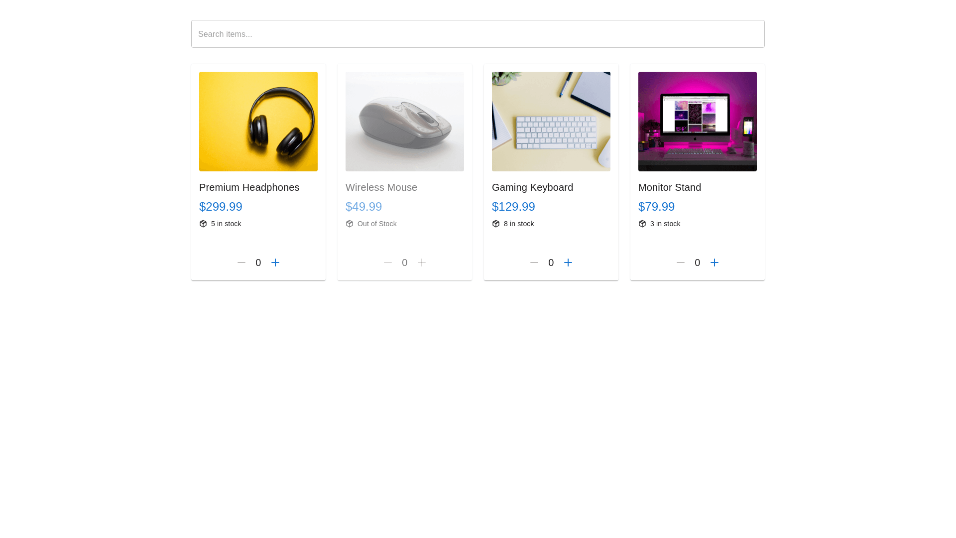Click the search items input field
This screenshot has height=538, width=956.
coord(478,33)
